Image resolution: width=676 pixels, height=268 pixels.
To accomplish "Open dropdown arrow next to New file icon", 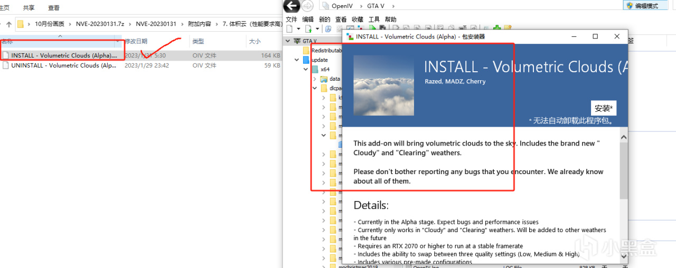I will (298, 28).
